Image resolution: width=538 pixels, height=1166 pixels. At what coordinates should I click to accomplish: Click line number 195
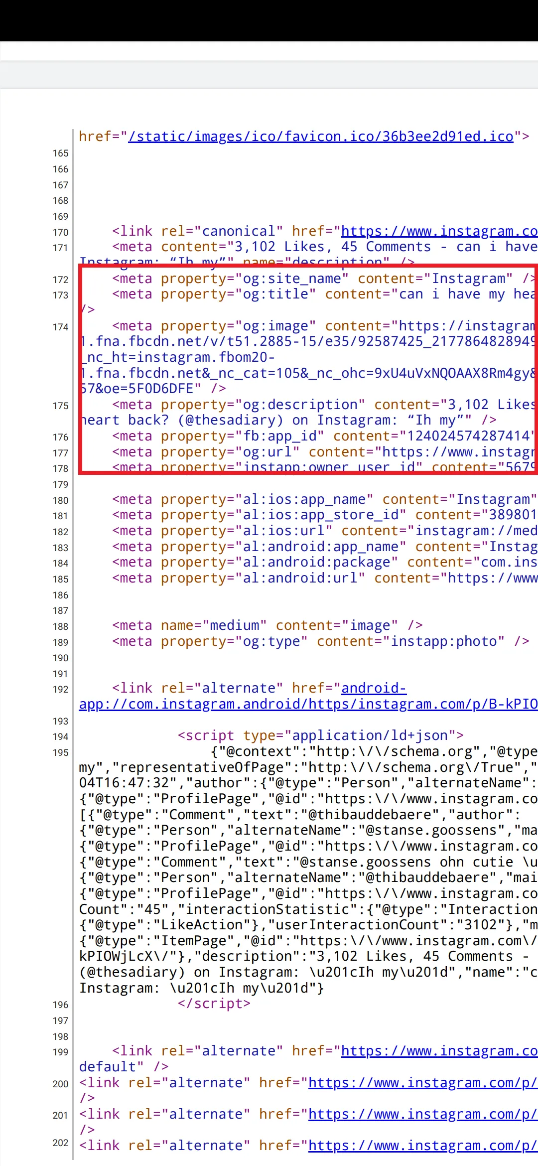pos(60,752)
